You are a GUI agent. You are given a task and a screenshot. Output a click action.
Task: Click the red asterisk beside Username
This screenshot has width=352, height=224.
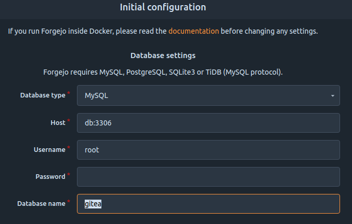click(x=69, y=147)
